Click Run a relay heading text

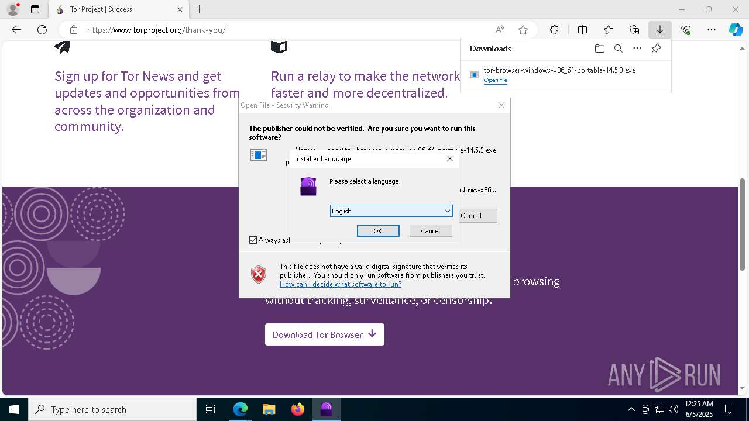pyautogui.click(x=366, y=84)
